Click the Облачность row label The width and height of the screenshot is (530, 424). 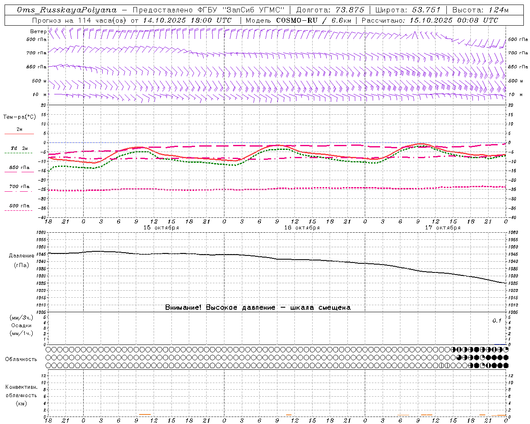21,359
